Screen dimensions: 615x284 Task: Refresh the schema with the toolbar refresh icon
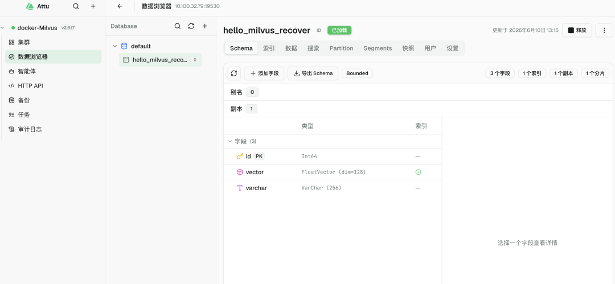234,73
